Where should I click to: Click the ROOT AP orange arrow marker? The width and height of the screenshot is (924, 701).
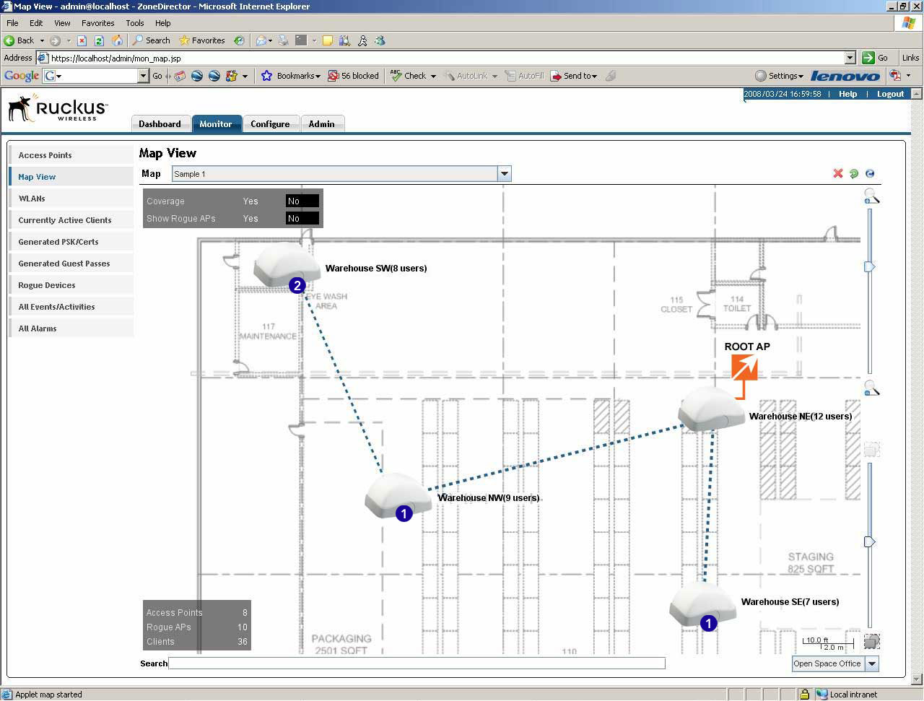744,376
